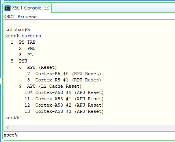
Task: Click the 'PS TAP' target line
Action: tap(23, 42)
